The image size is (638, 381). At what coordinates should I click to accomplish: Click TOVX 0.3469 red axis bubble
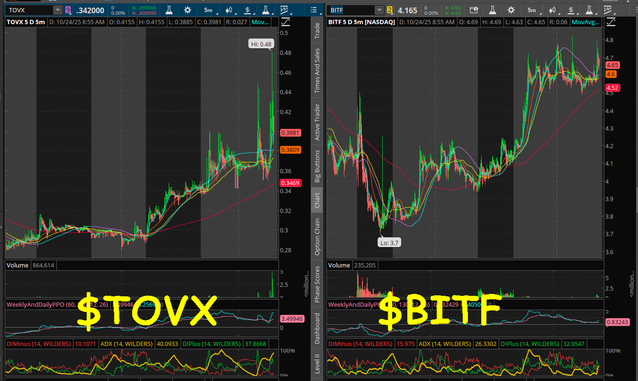(290, 183)
